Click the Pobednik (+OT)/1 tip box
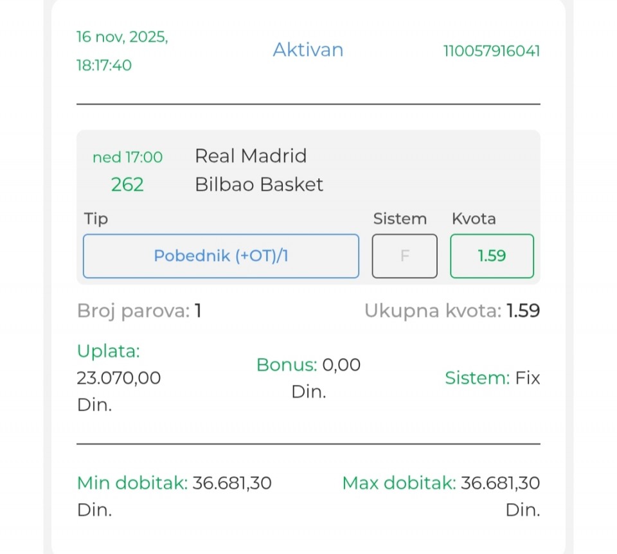 click(220, 256)
